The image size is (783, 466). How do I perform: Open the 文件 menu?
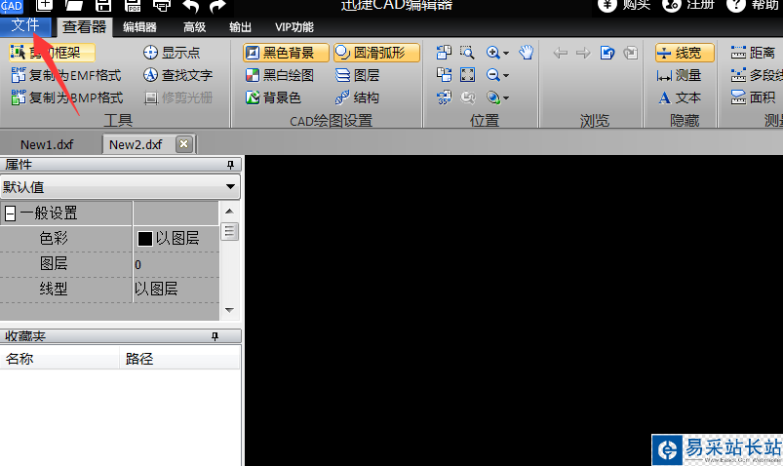click(x=25, y=26)
